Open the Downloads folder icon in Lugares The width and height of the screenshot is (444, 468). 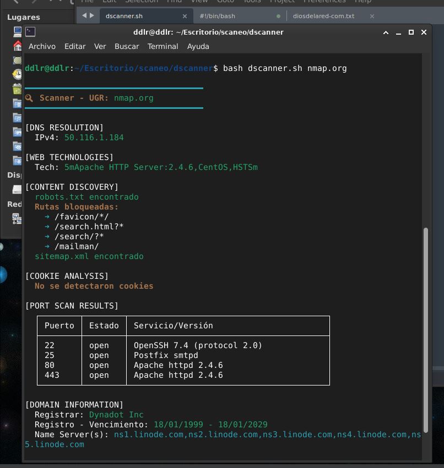pos(17,161)
